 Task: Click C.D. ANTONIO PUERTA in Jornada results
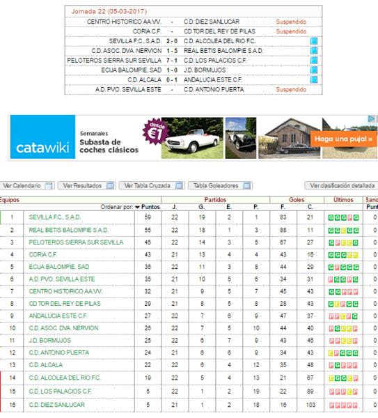coord(214,90)
